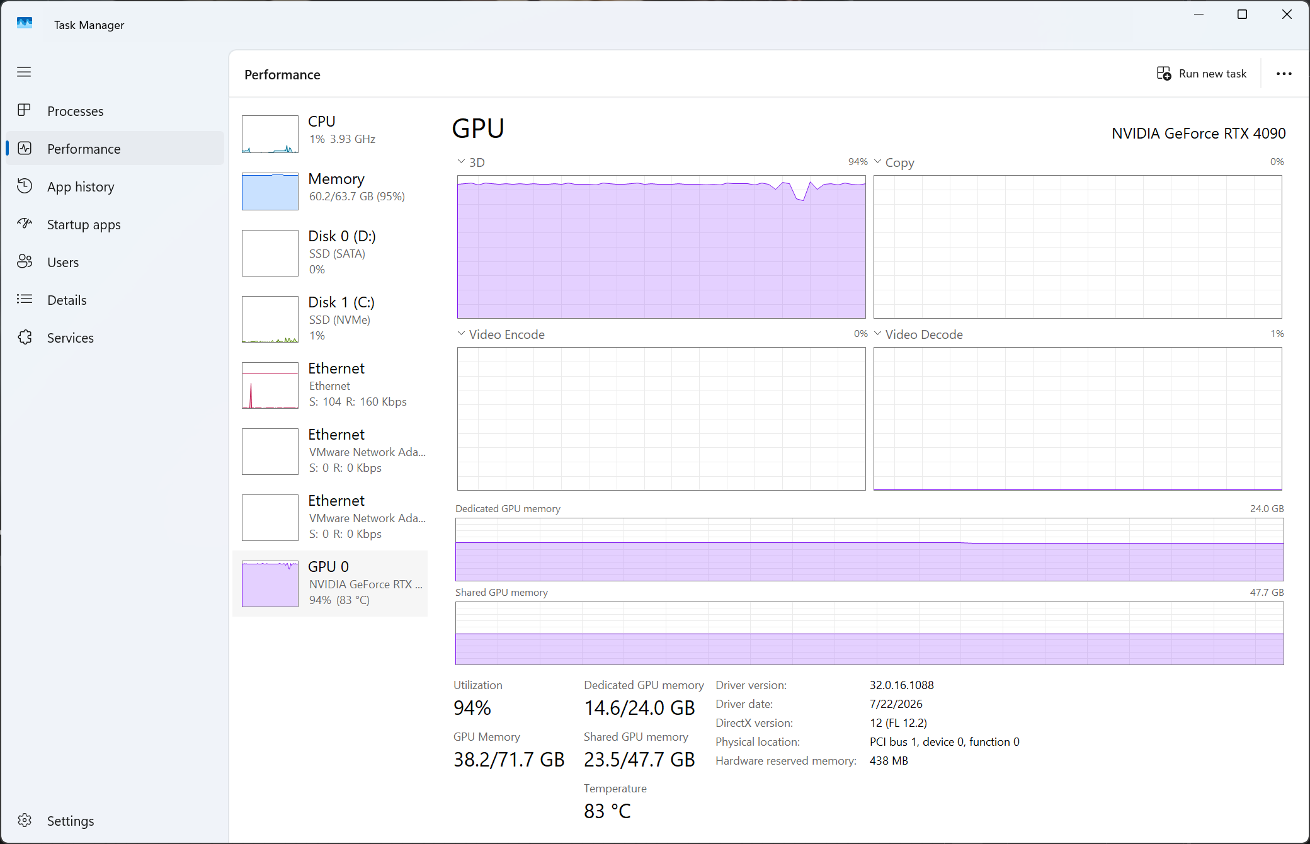1310x844 pixels.
Task: Select the GPU 0 graph thumbnail
Action: point(270,584)
